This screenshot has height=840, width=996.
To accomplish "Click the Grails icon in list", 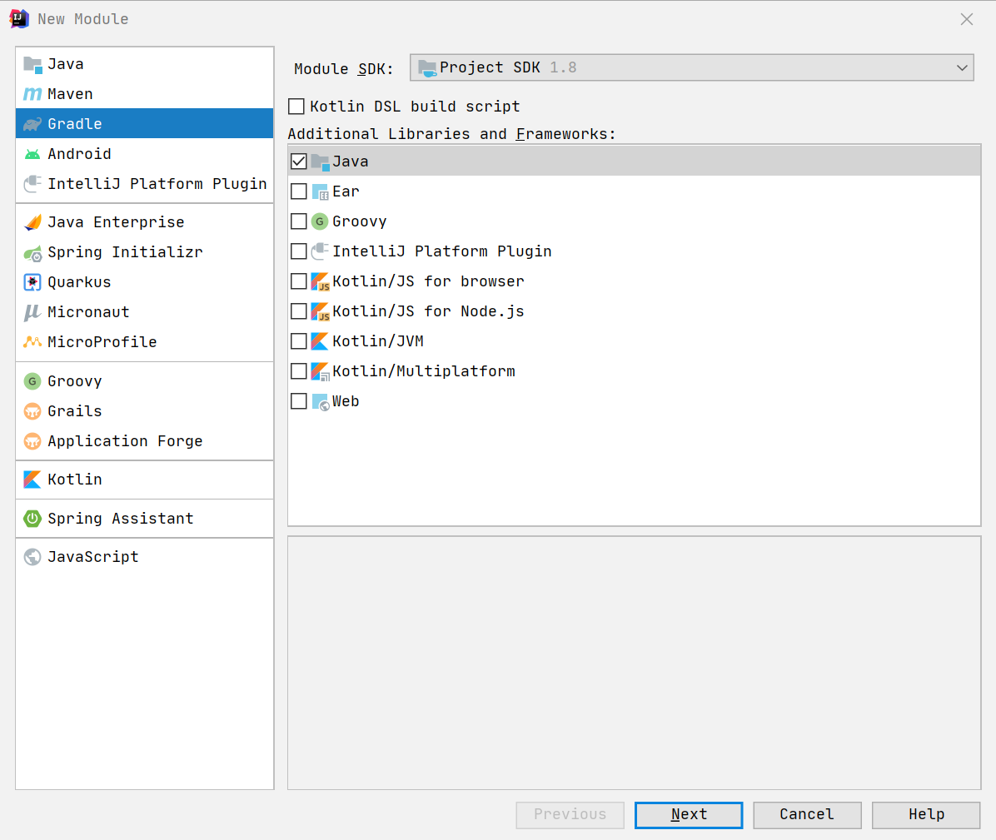I will (32, 411).
